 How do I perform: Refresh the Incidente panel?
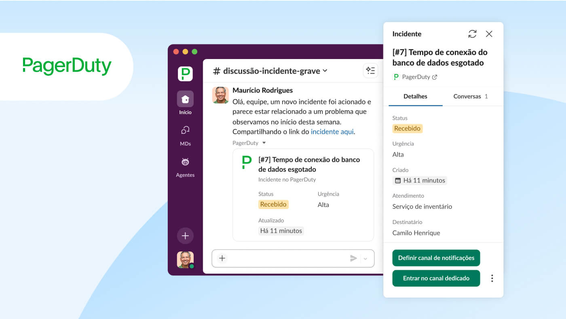pyautogui.click(x=472, y=34)
